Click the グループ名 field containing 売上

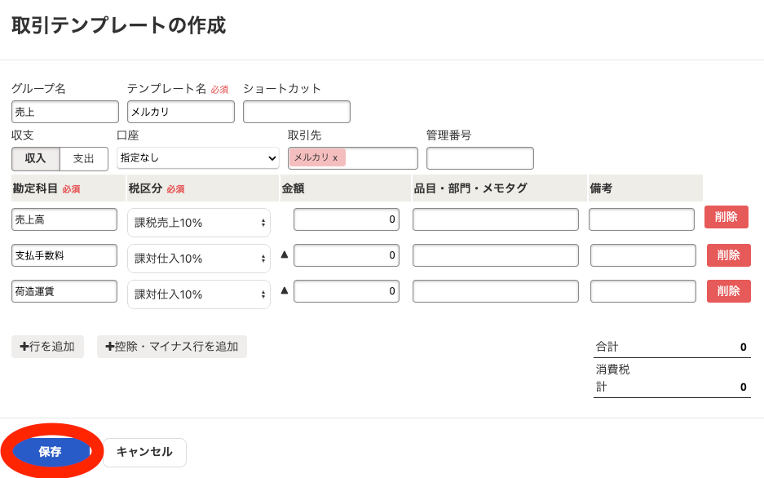(64, 111)
